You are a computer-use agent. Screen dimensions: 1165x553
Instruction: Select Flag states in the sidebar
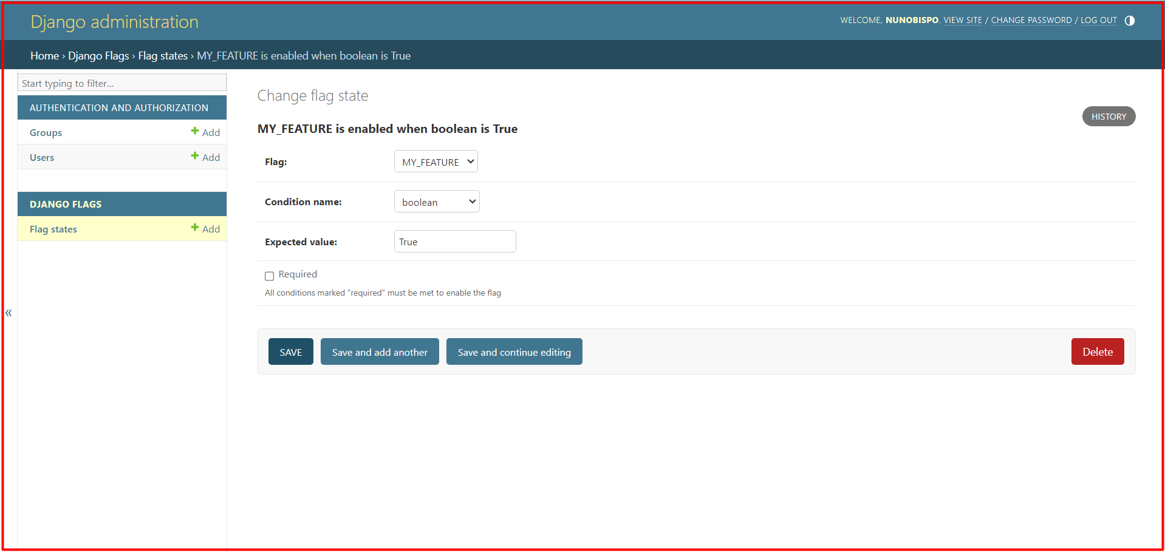[x=53, y=229]
